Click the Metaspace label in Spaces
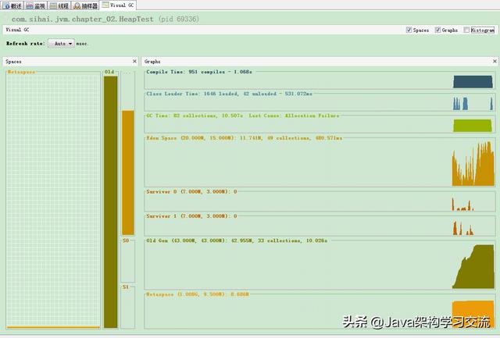500x338 pixels. (21, 72)
